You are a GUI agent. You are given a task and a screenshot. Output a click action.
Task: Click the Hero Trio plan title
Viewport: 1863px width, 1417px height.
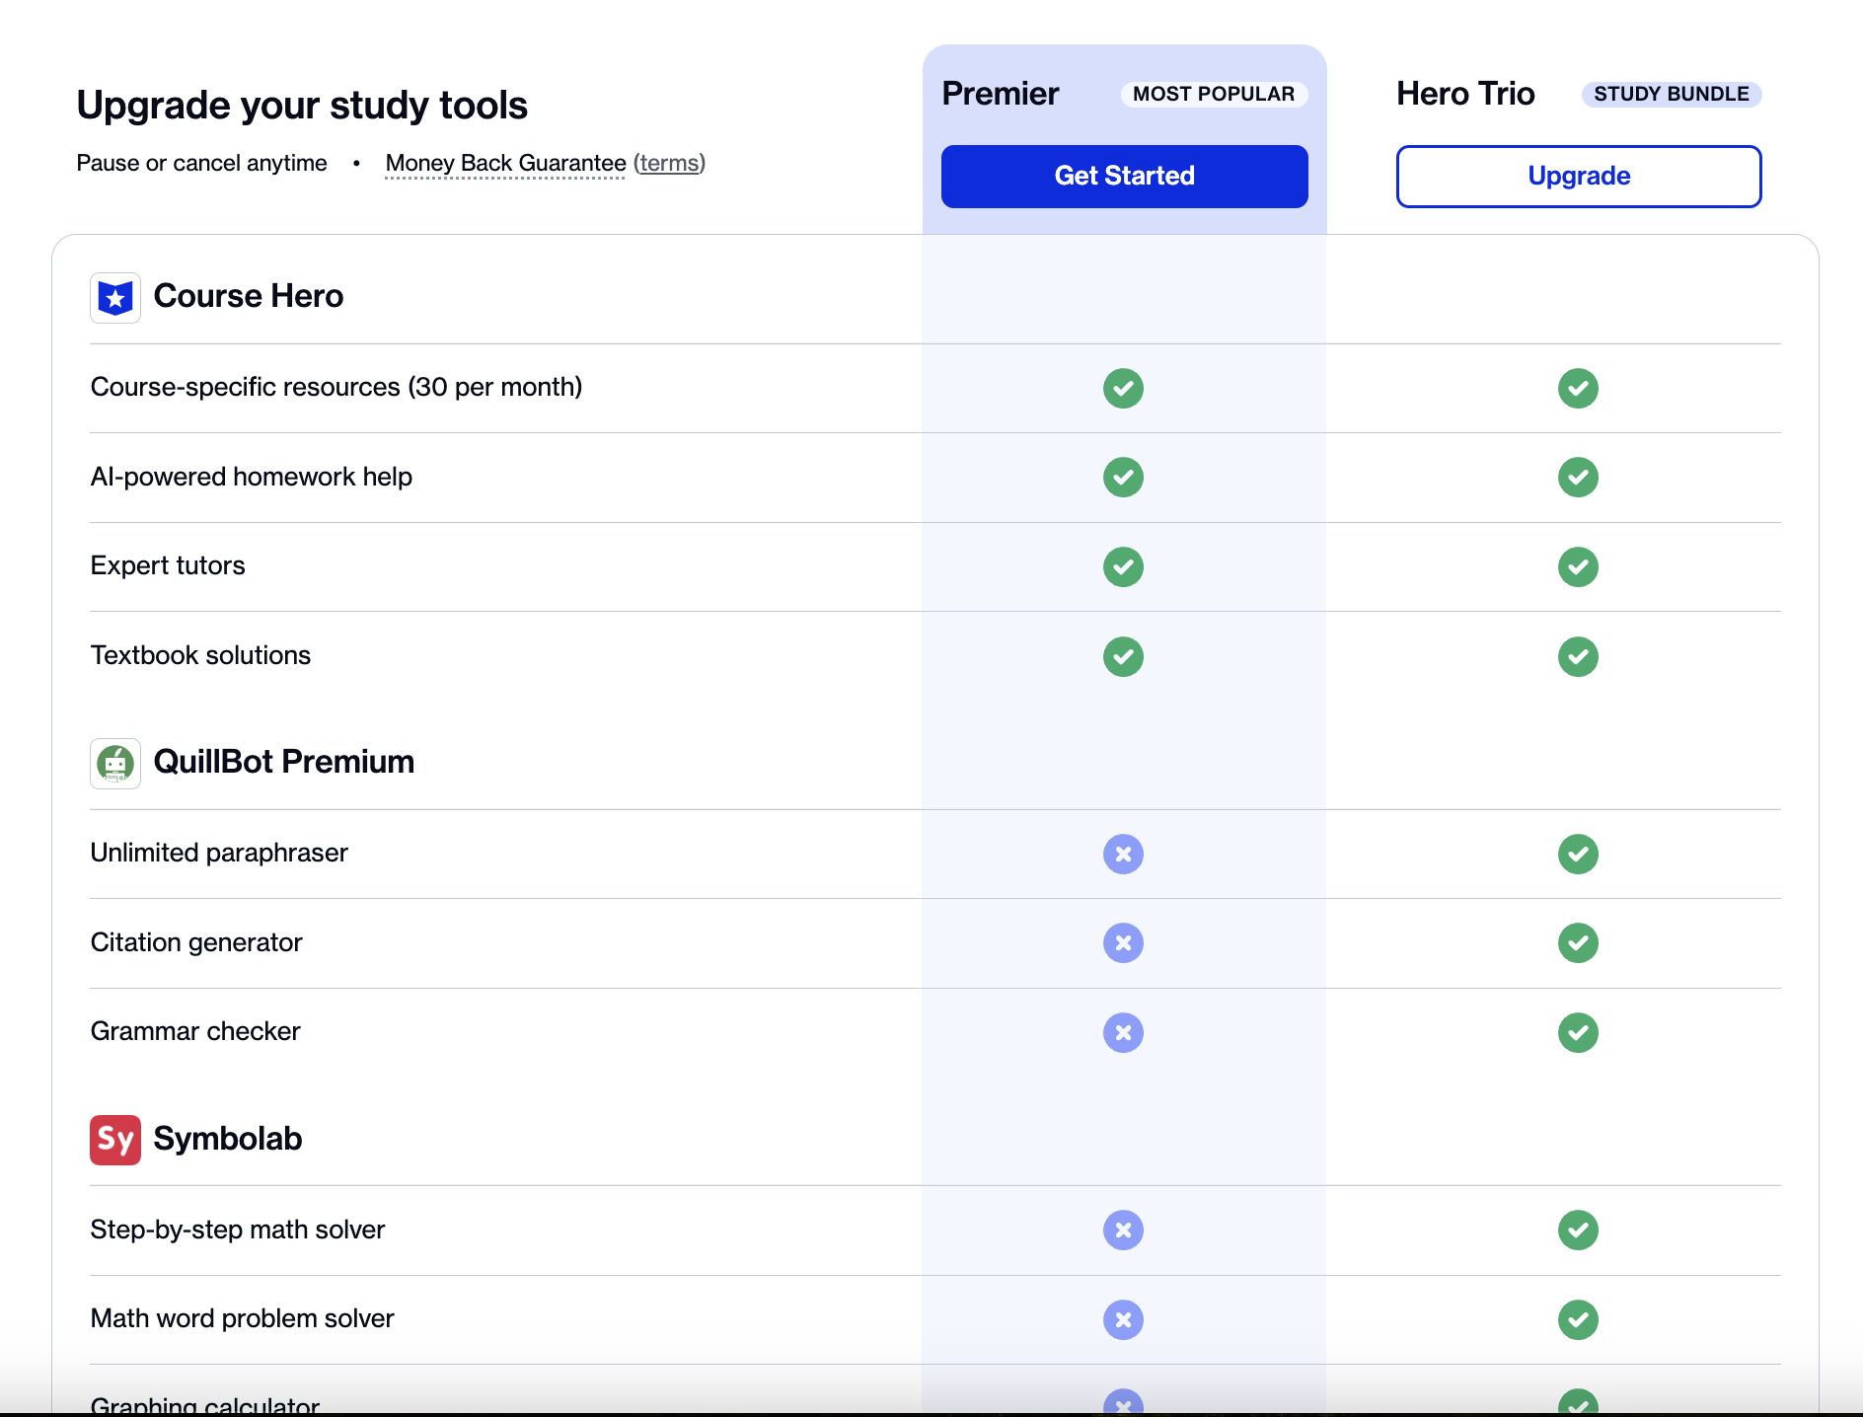click(1465, 93)
